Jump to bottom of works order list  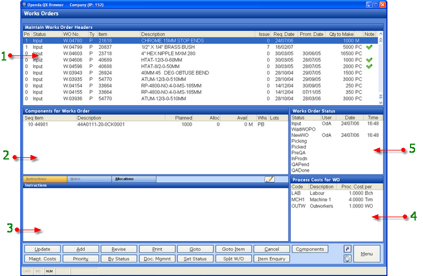click(381, 96)
